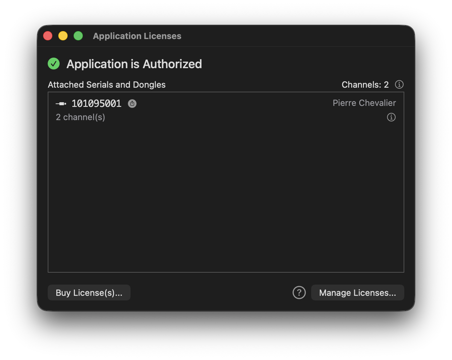The width and height of the screenshot is (452, 360).
Task: Click the share icon next to serial 101095001
Action: [x=132, y=104]
